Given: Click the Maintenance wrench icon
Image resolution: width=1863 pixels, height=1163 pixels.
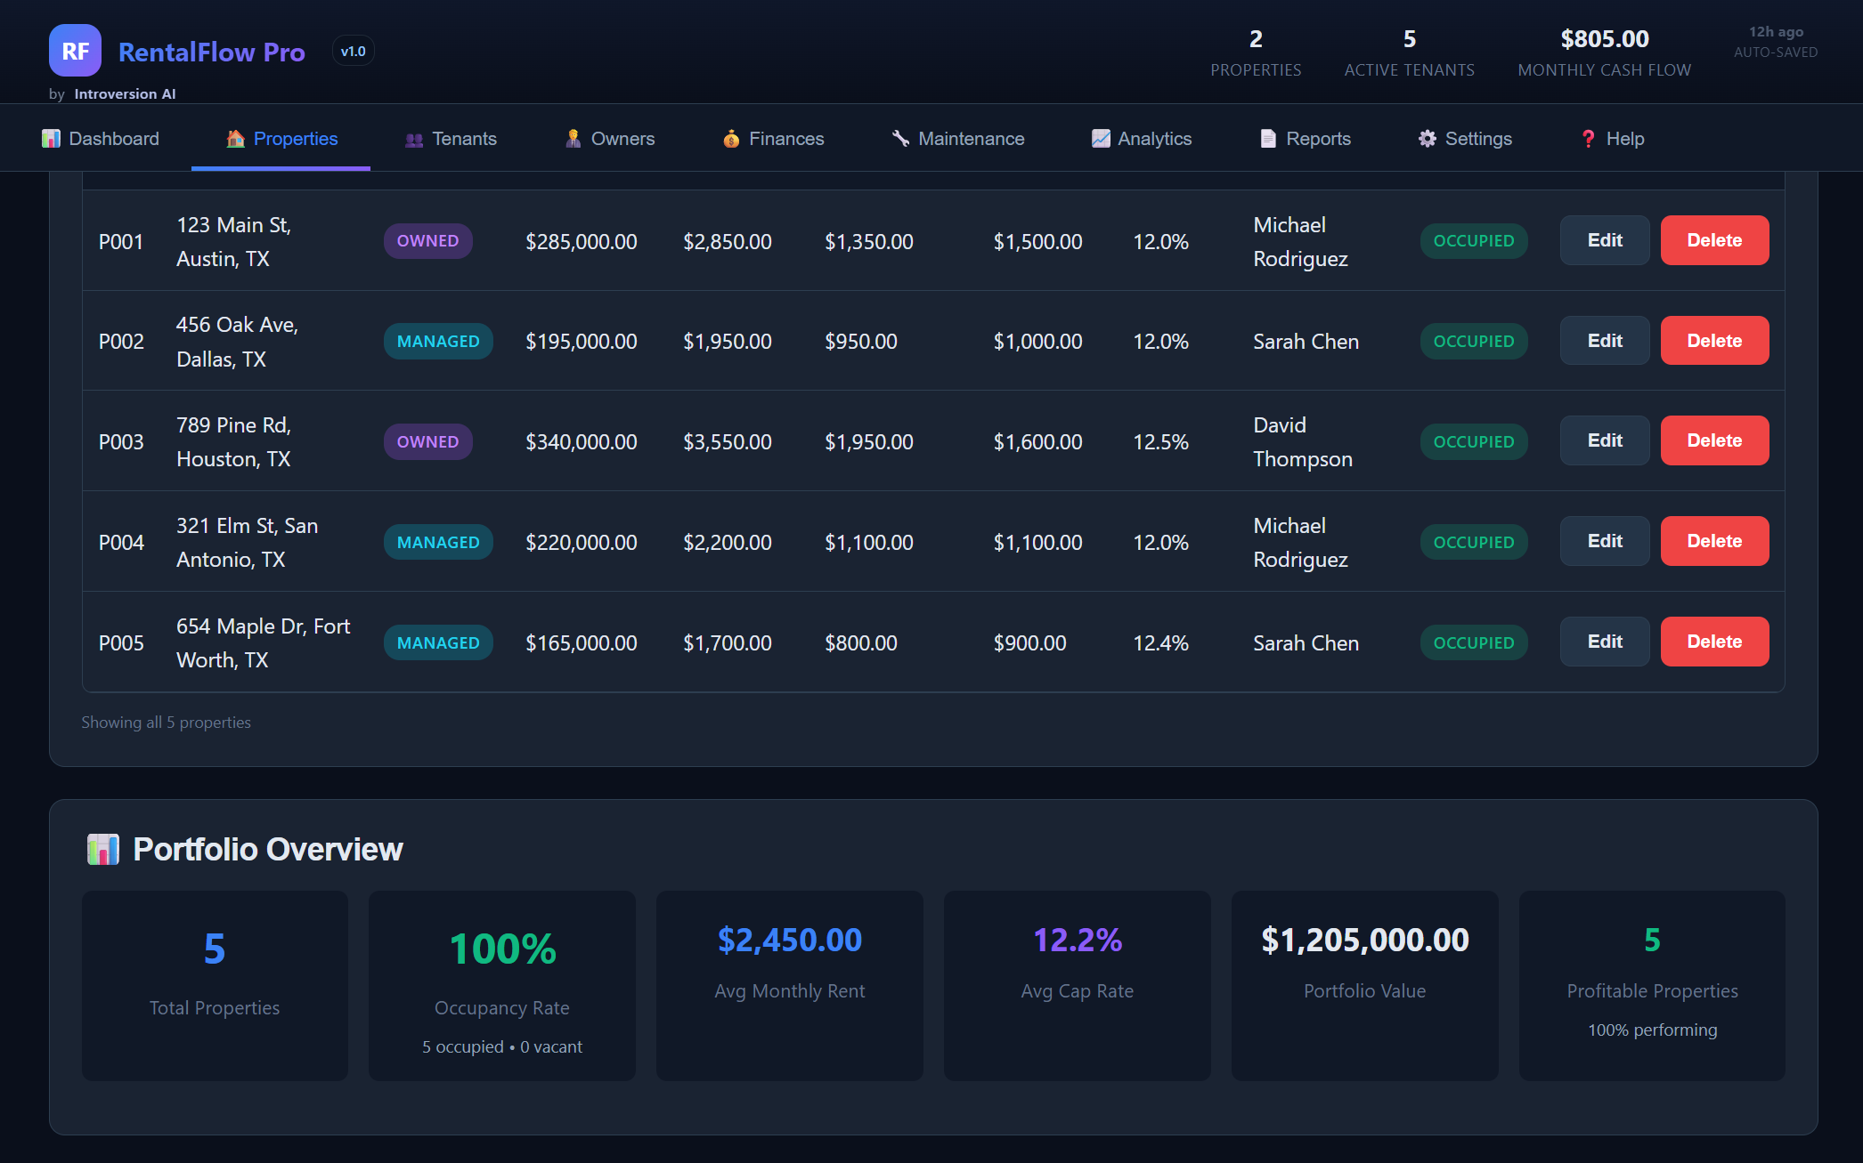Looking at the screenshot, I should coord(899,139).
